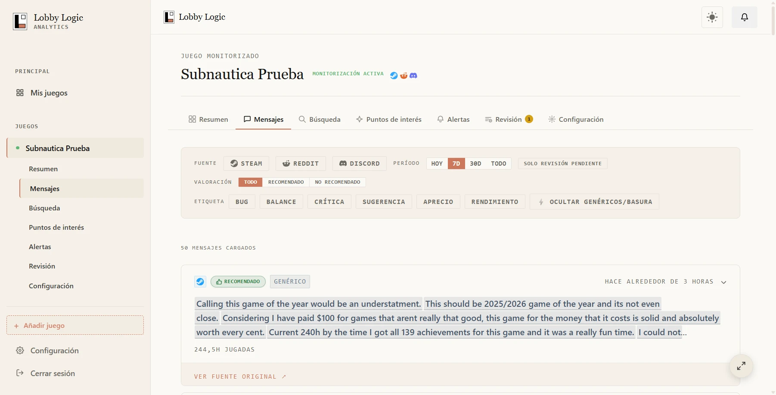Click the Añadir juego button
Image resolution: width=776 pixels, height=395 pixels.
tap(75, 325)
